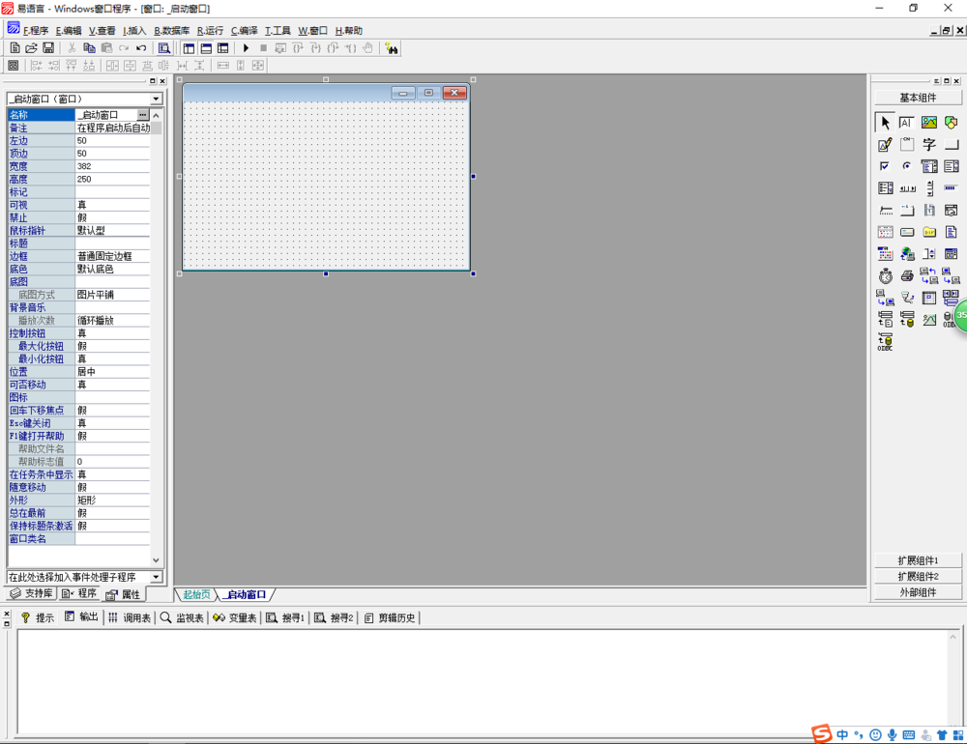Switch to the 起始页 tab
967x744 pixels.
pos(196,595)
